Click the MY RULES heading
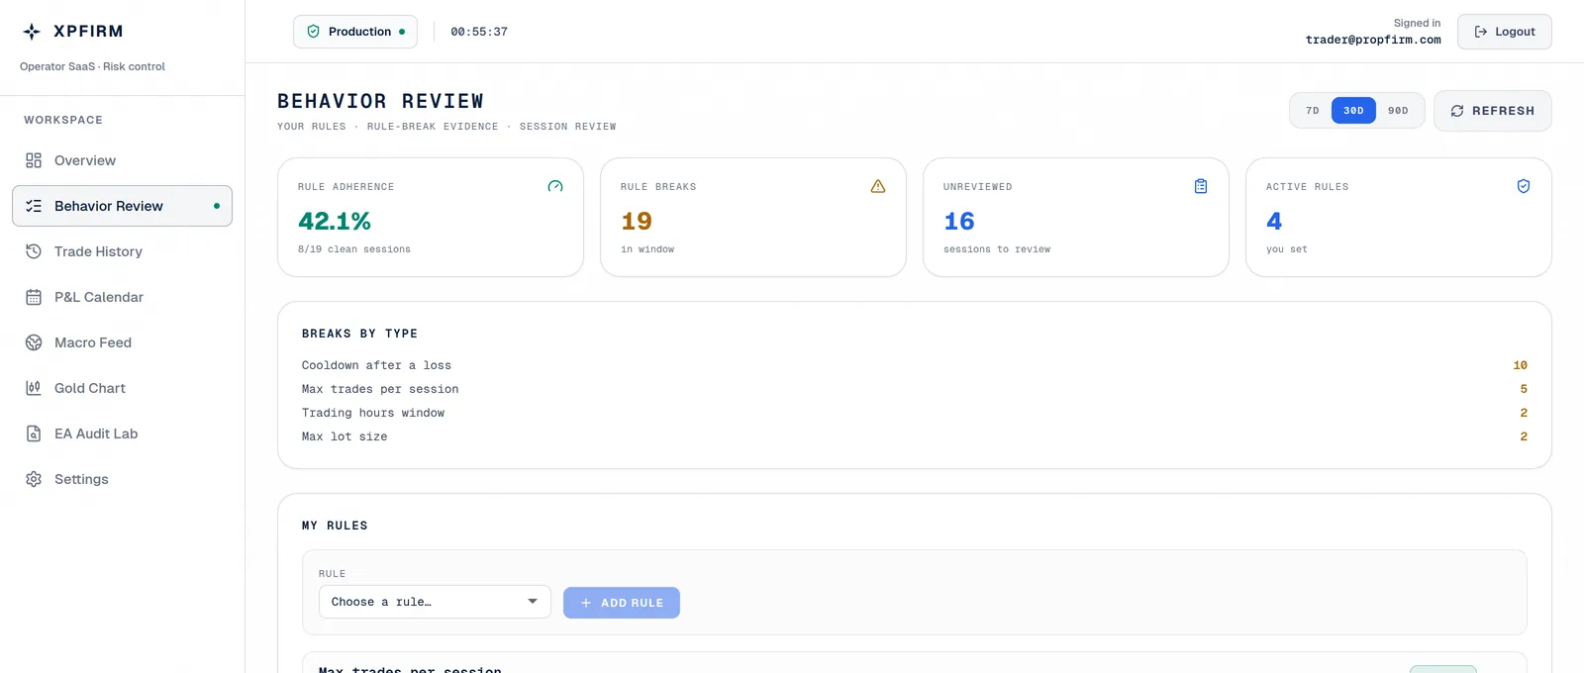The height and width of the screenshot is (673, 1584). (x=335, y=526)
